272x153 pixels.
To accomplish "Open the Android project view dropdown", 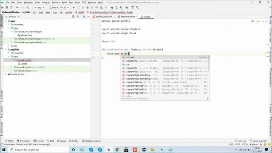I will coord(12,17).
